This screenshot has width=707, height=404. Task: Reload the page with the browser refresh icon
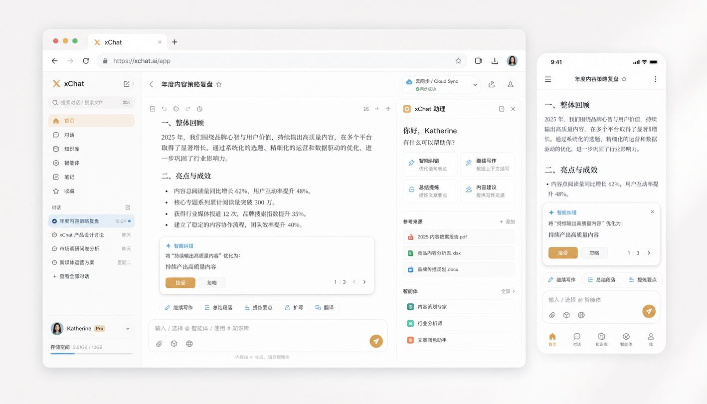[x=86, y=61]
